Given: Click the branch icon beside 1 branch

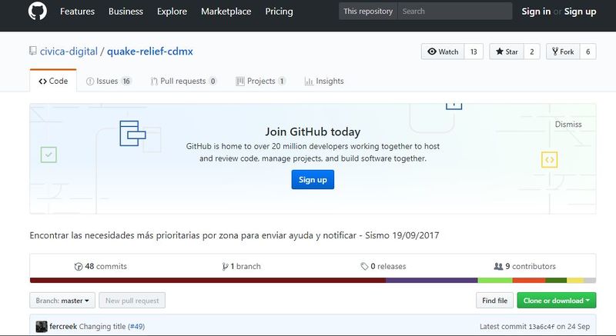Looking at the screenshot, I should (x=223, y=267).
